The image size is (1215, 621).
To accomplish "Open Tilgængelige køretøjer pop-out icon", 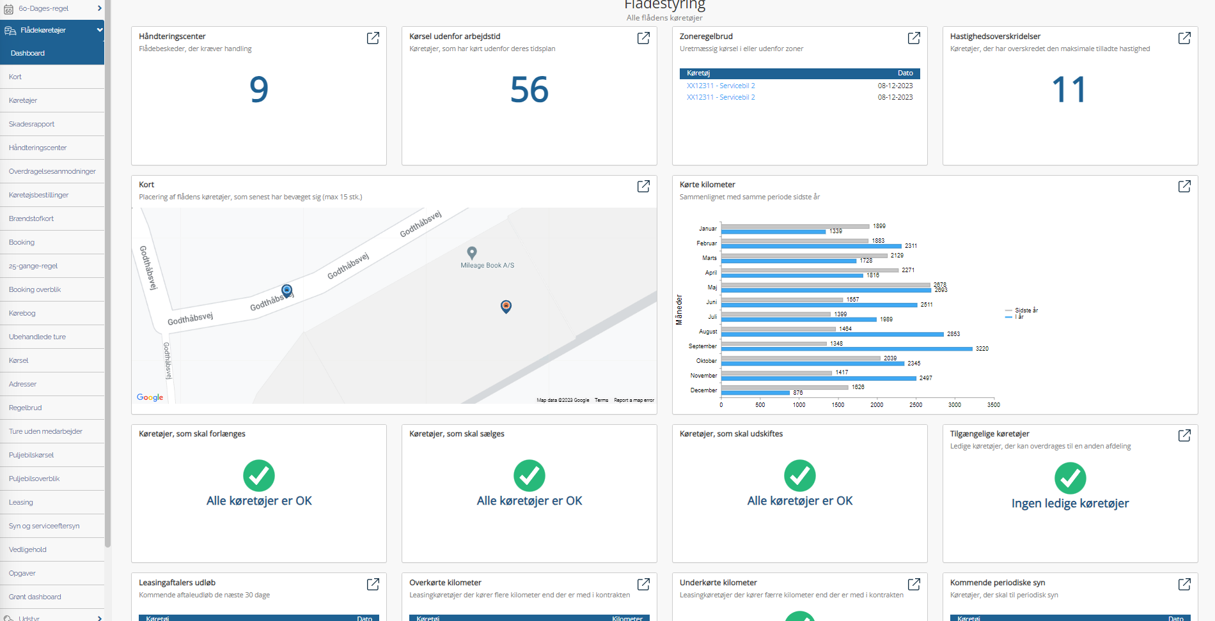I will point(1184,435).
